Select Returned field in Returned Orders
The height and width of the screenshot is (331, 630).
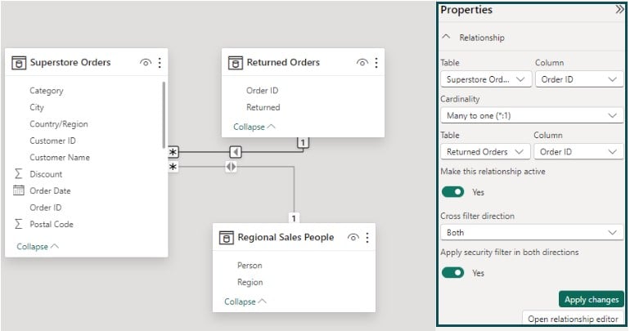pyautogui.click(x=263, y=107)
